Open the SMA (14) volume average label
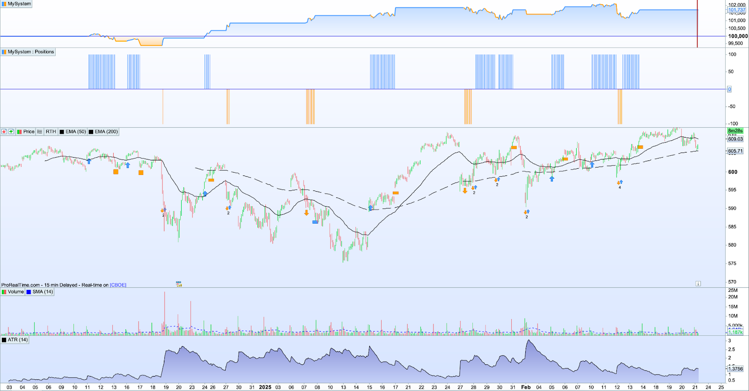Viewport: 749px width, 391px height. tap(43, 292)
